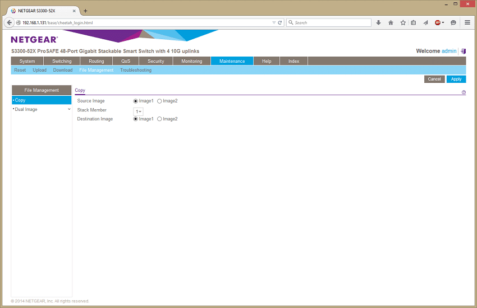Open the Monitoring main menu tab
The width and height of the screenshot is (477, 308).
pyautogui.click(x=192, y=61)
